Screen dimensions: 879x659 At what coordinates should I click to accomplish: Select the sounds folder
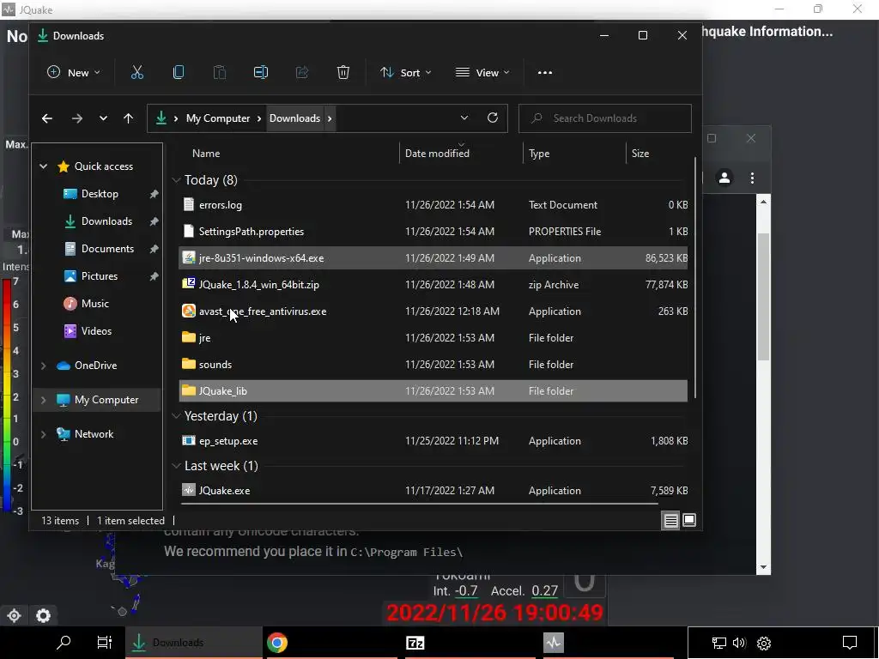(433, 365)
